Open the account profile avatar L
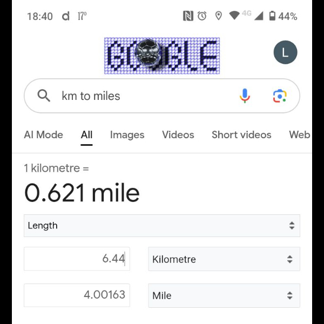Image resolution: width=324 pixels, height=324 pixels. coord(285,52)
